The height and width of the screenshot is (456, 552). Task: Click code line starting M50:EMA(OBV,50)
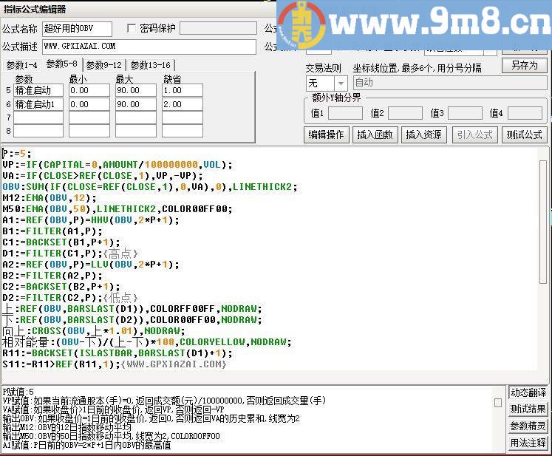click(117, 209)
